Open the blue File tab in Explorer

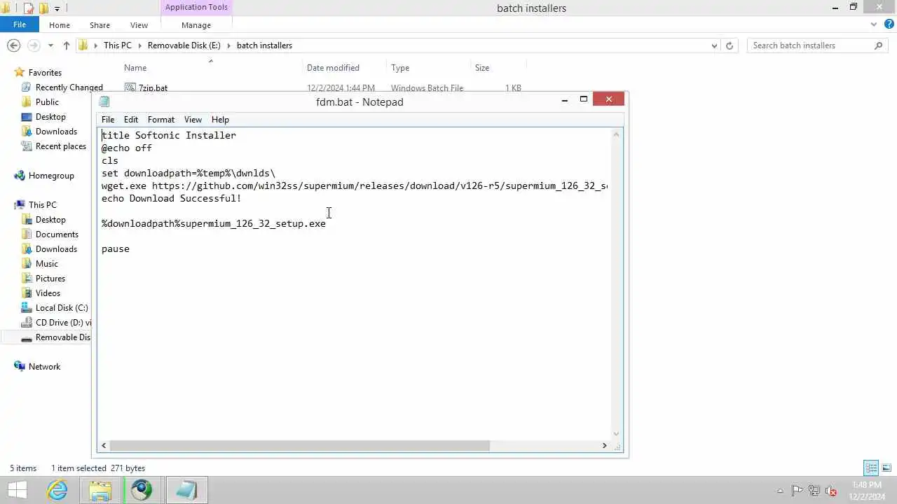20,24
